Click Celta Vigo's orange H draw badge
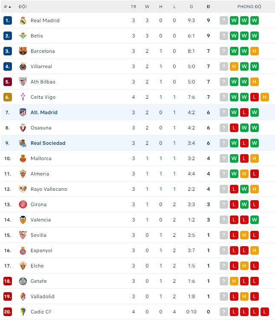The width and height of the screenshot is (275, 322). pyautogui.click(x=265, y=97)
